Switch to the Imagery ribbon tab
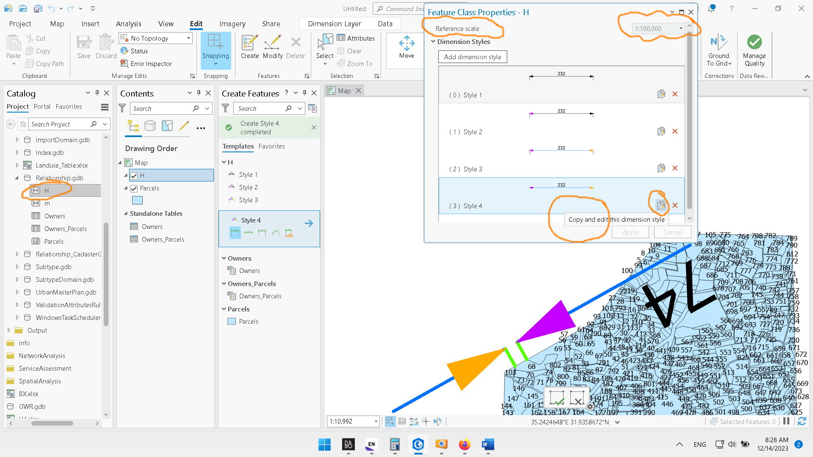This screenshot has width=813, height=457. [x=232, y=24]
